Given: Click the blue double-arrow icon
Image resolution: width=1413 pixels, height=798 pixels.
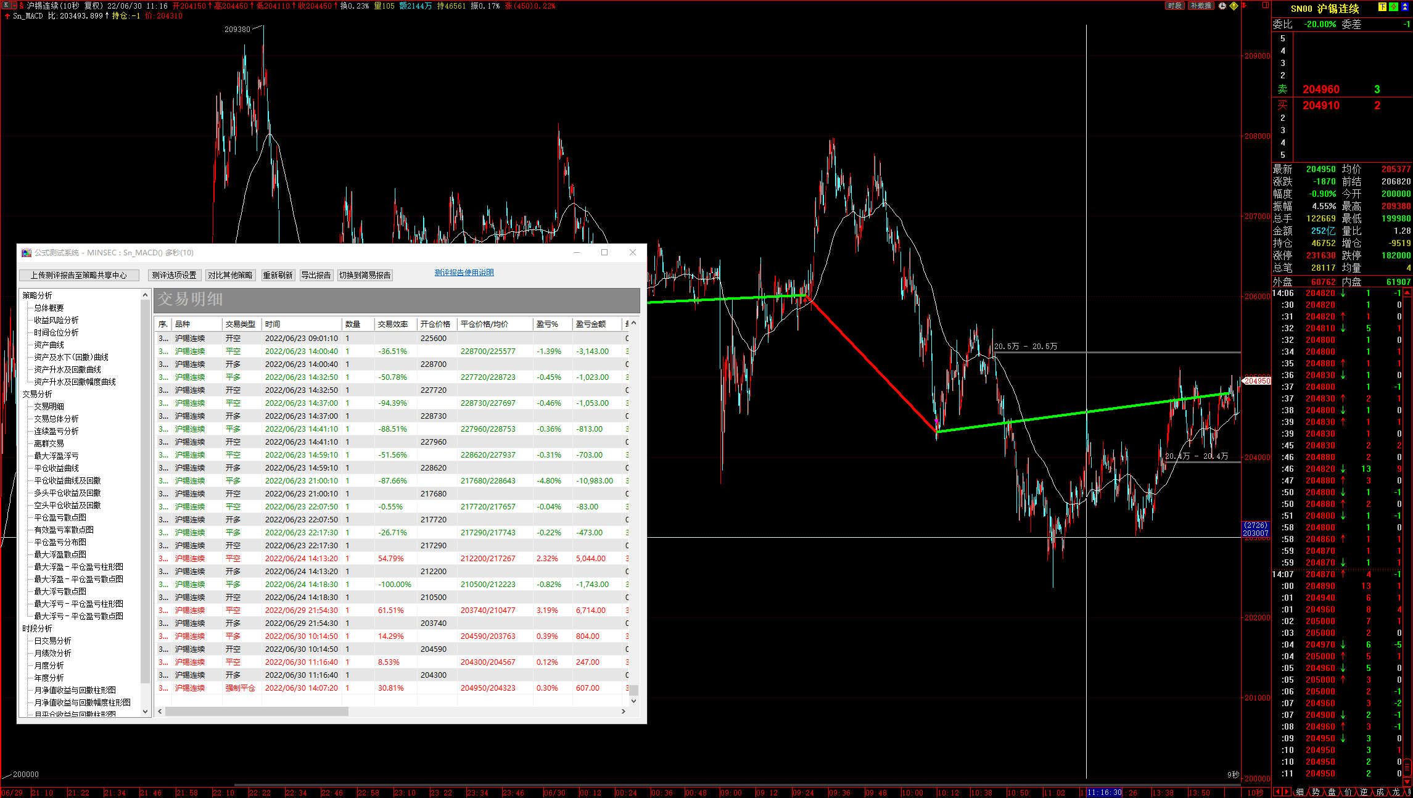Looking at the screenshot, I should click(1405, 7).
